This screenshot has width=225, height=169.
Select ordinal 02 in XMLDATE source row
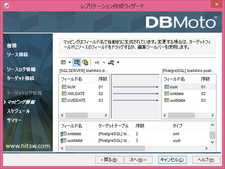(x=101, y=94)
